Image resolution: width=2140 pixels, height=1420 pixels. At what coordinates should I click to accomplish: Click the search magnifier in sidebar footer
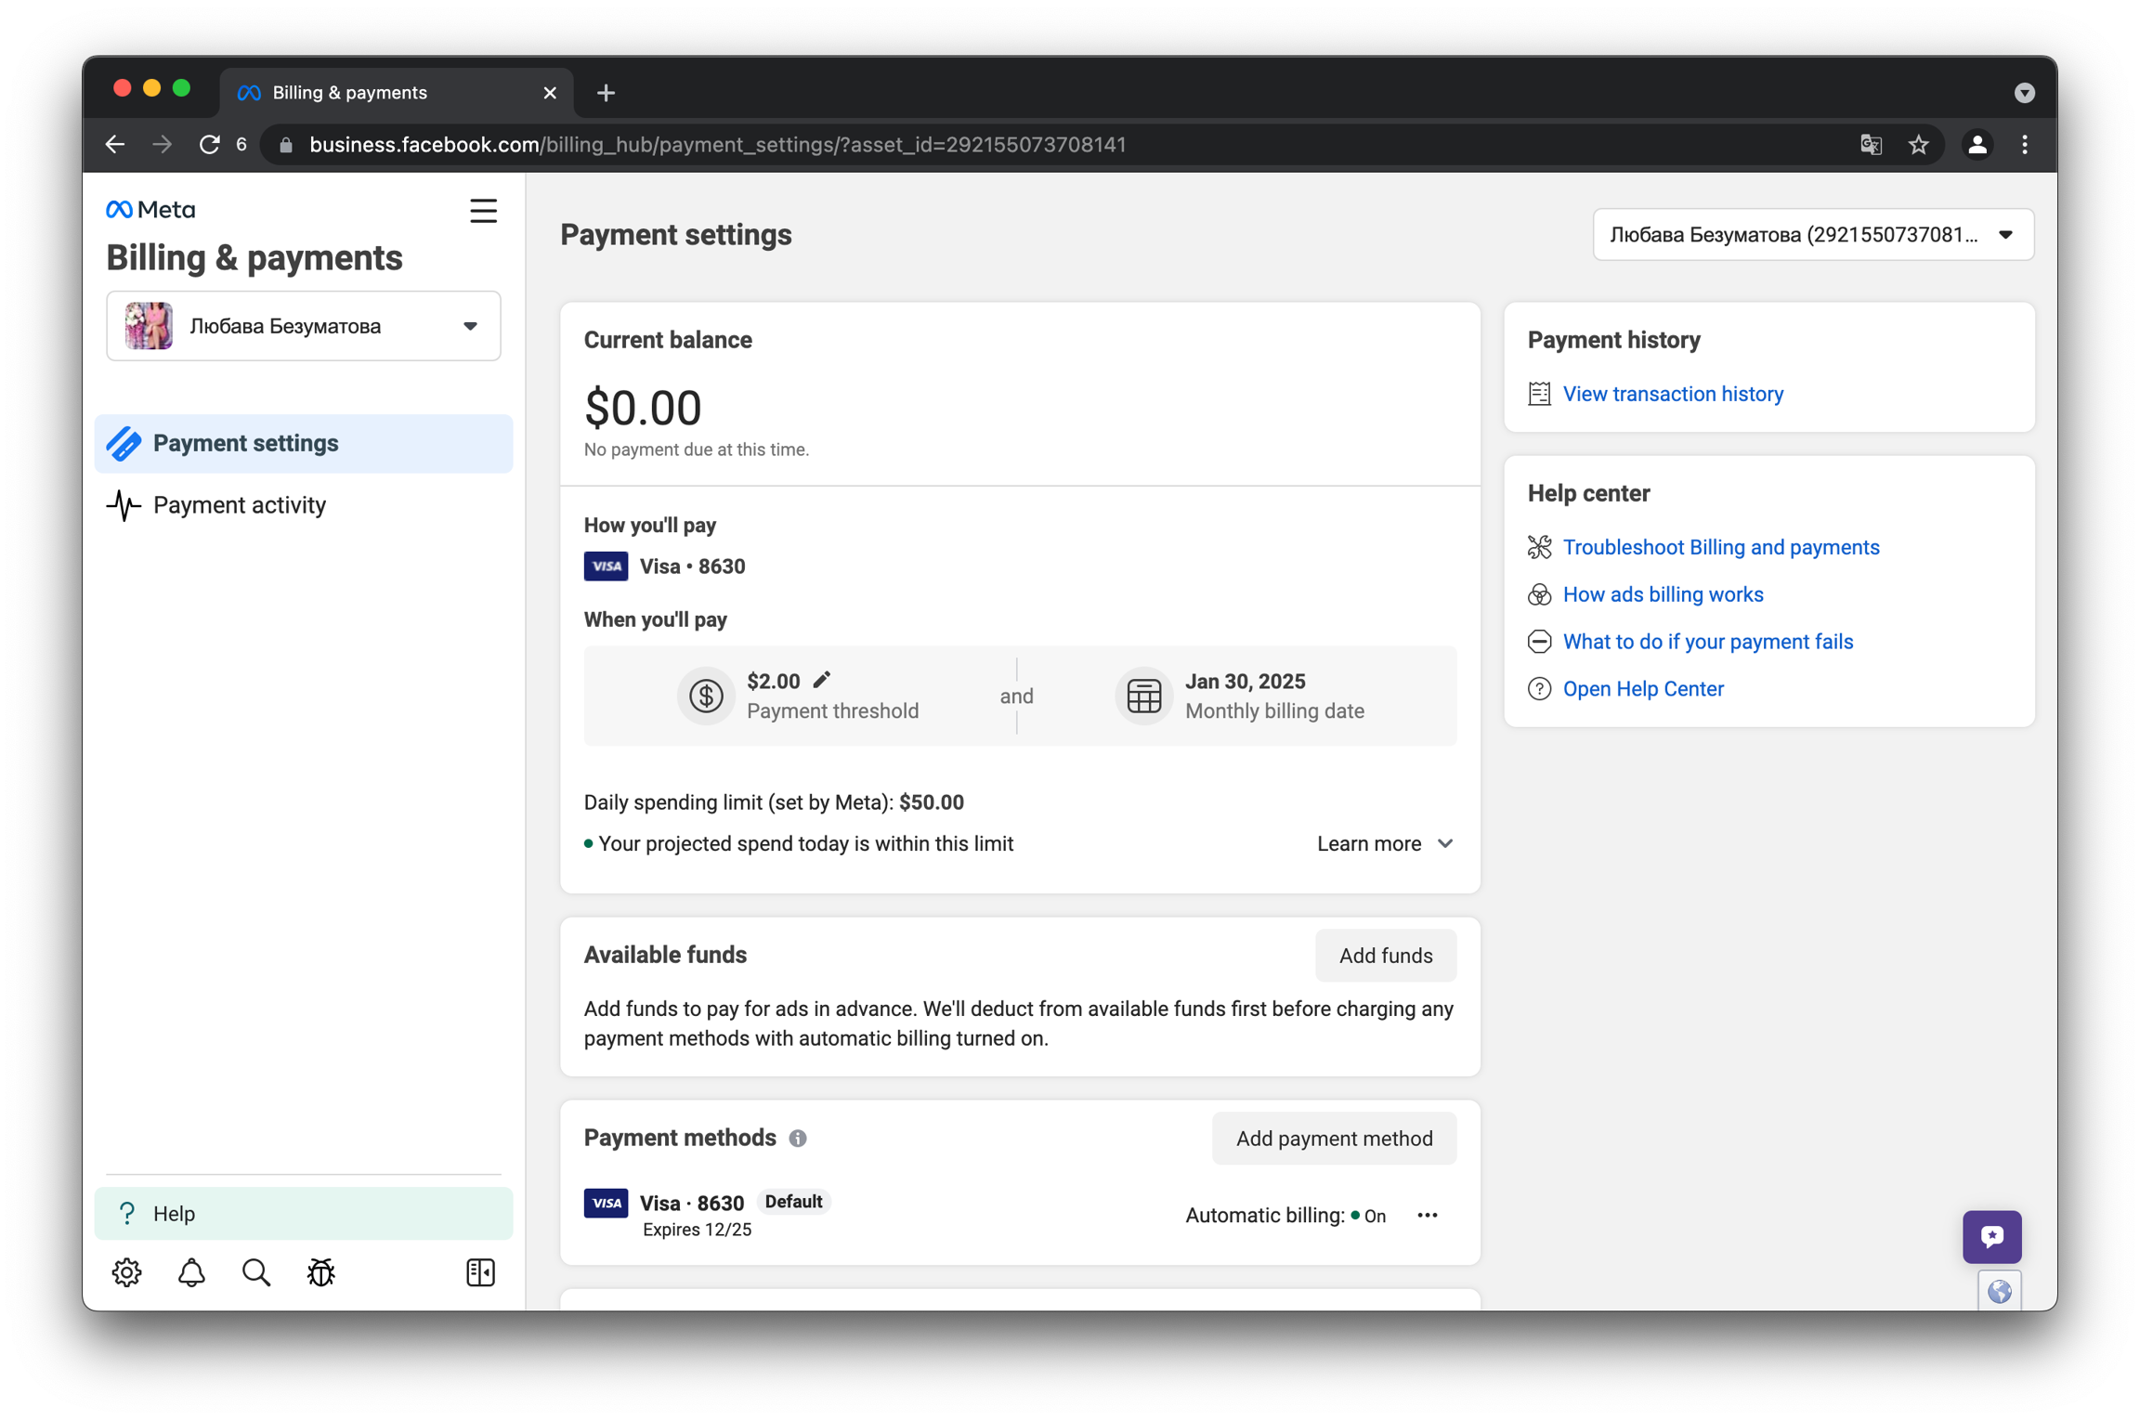point(256,1272)
